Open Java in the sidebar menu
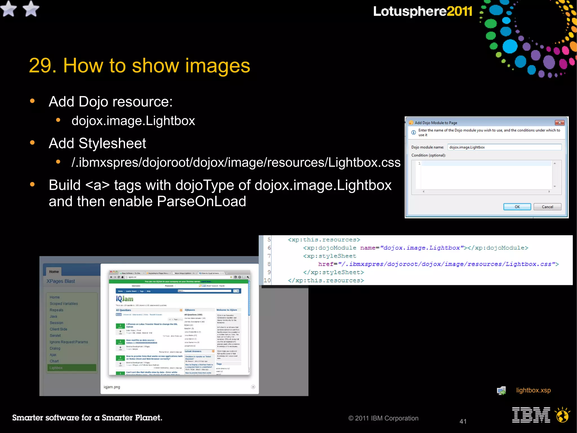The image size is (577, 433). [x=53, y=316]
